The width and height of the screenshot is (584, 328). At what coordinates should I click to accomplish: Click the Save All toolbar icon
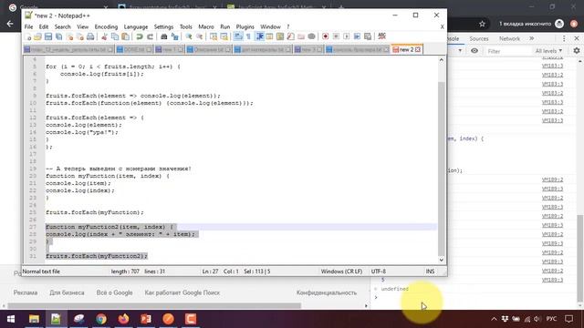click(x=58, y=36)
